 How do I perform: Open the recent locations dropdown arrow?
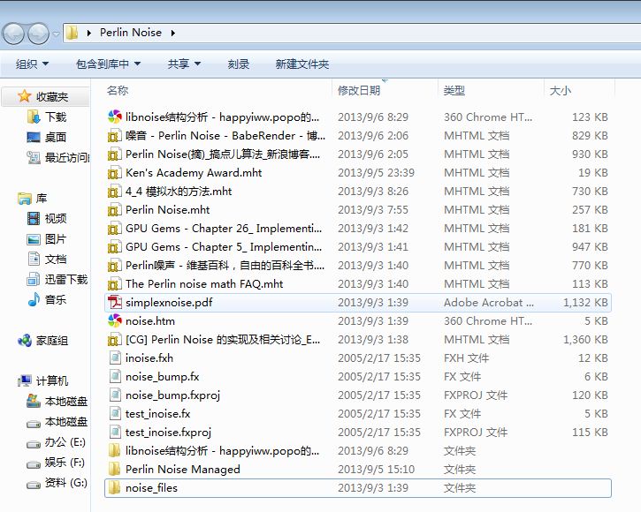(56, 34)
